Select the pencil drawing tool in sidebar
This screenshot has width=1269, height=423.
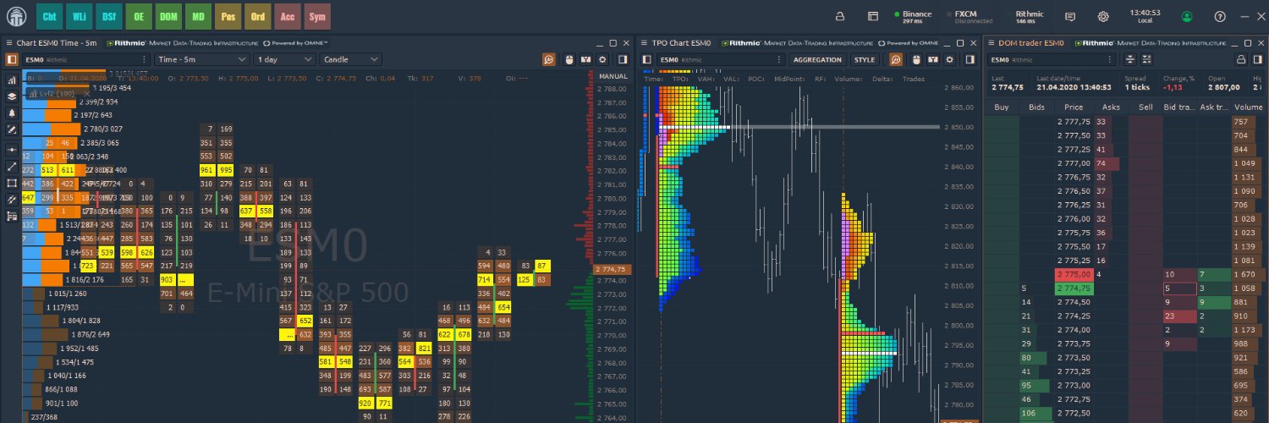[x=12, y=129]
